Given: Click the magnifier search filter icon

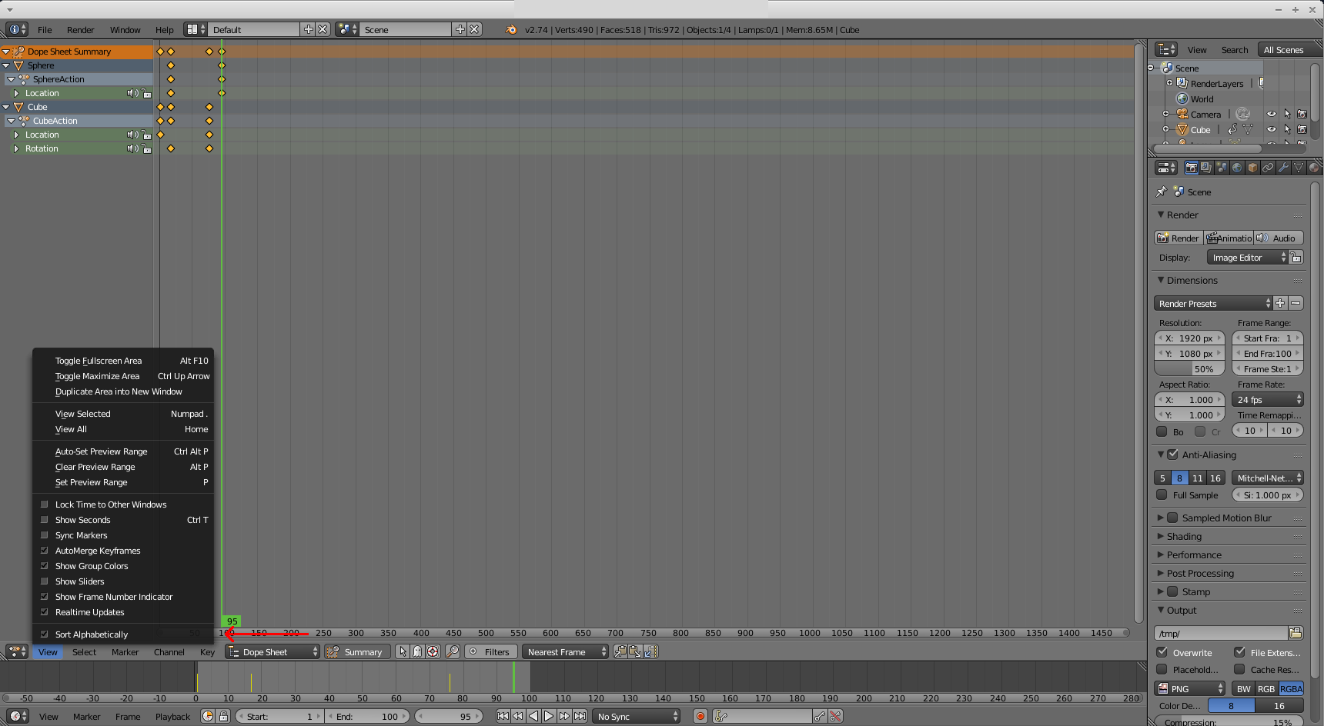Looking at the screenshot, I should tap(453, 651).
